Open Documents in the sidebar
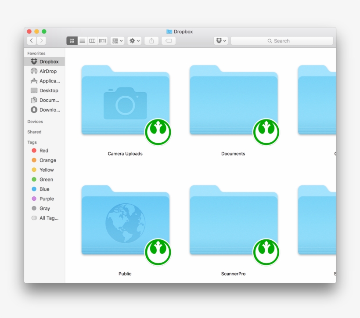Image resolution: width=360 pixels, height=318 pixels. coord(44,100)
